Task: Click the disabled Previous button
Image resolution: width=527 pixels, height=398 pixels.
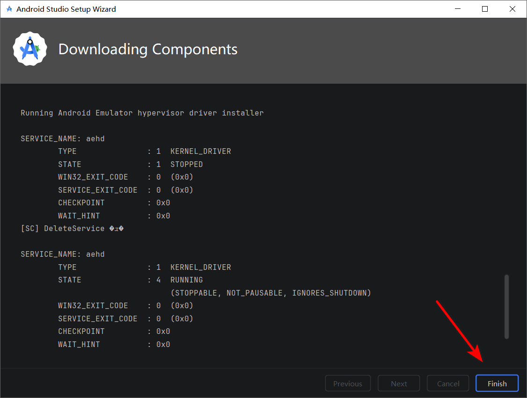Action: (x=348, y=383)
